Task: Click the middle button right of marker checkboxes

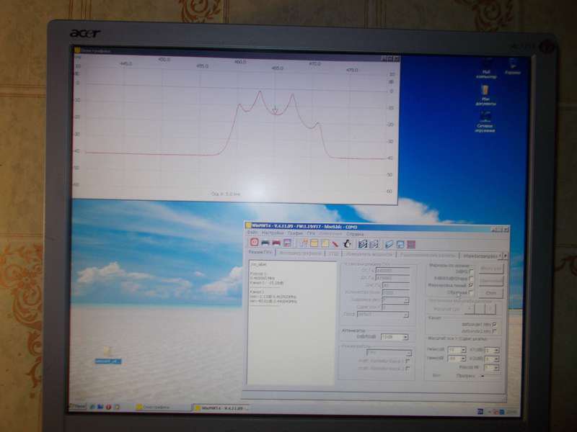Action: 491,281
